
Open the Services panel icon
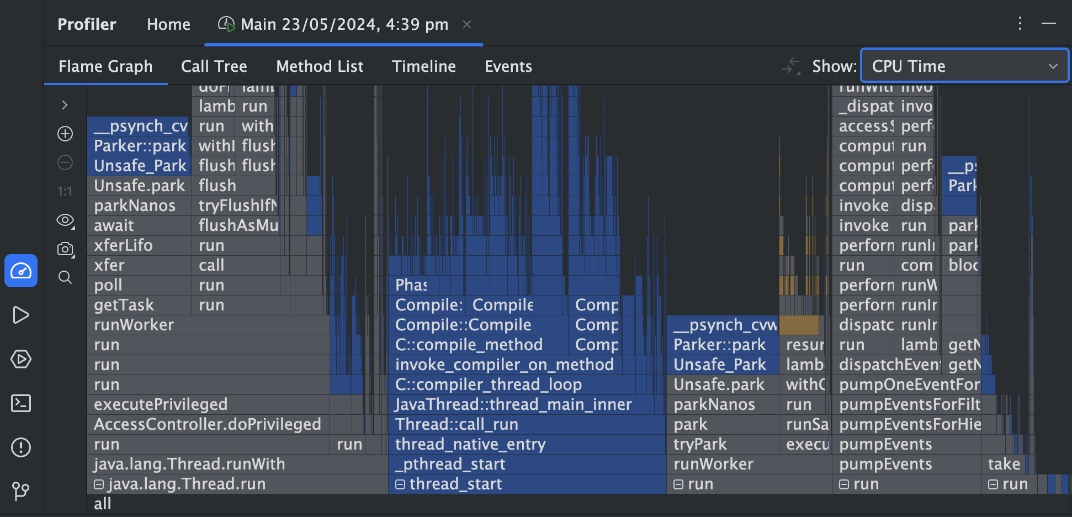click(20, 359)
